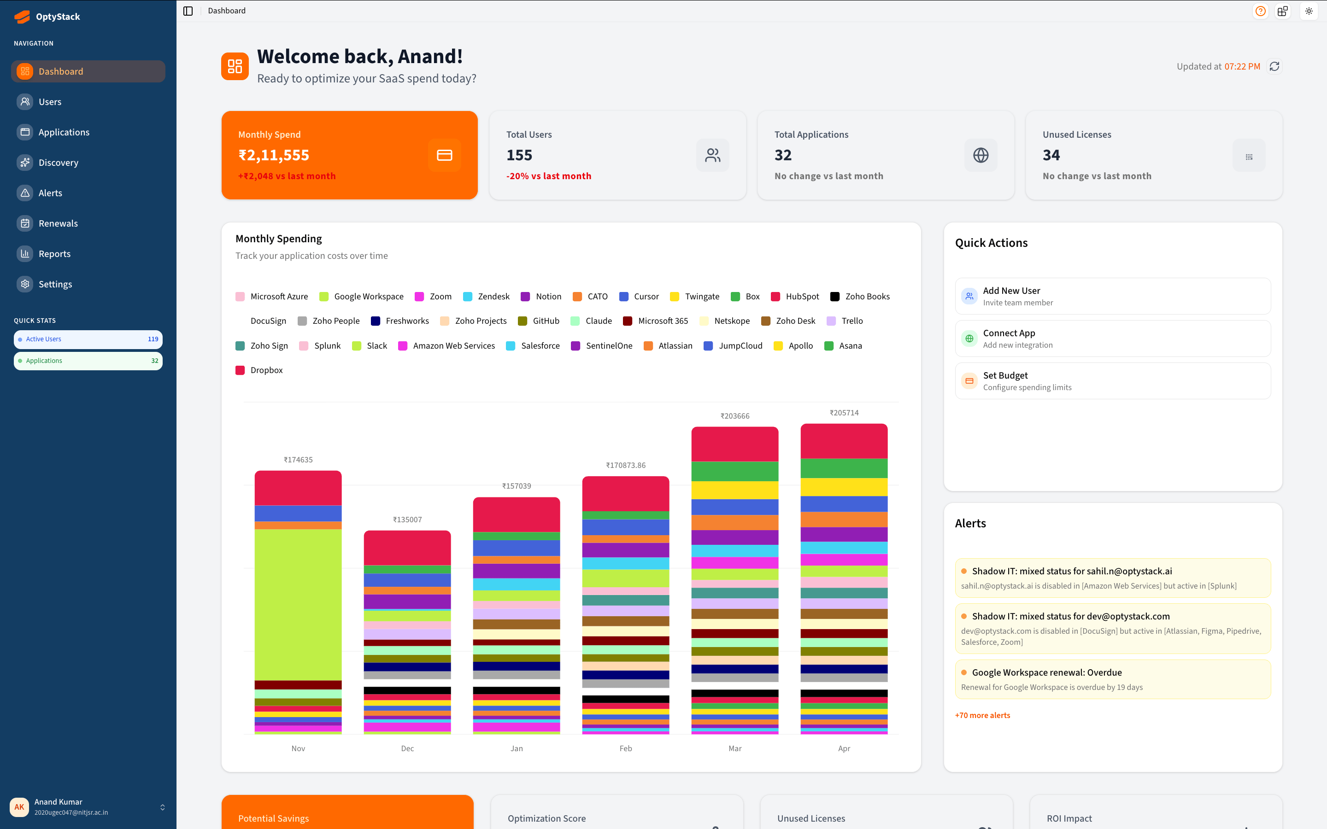Image resolution: width=1327 pixels, height=829 pixels.
Task: Open the help question mark icon
Action: coord(1261,11)
